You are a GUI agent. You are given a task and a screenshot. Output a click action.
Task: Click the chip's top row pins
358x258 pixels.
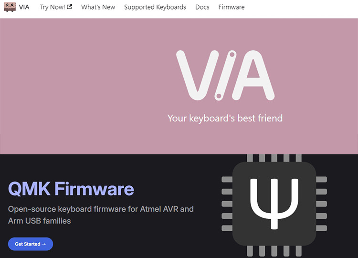tap(274, 158)
